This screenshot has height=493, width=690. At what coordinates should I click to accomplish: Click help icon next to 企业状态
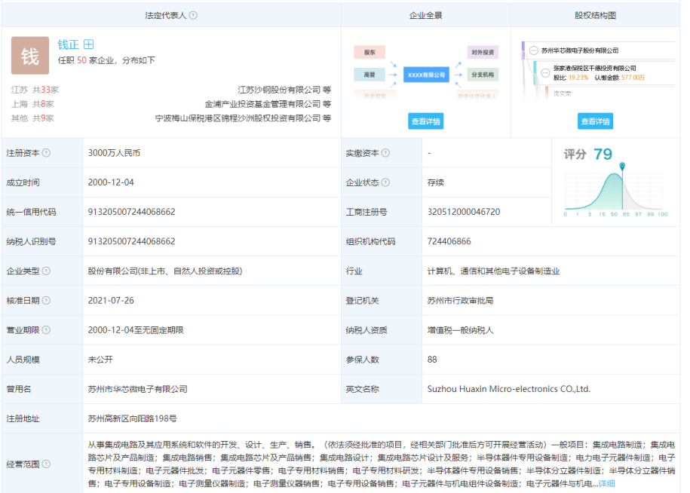pyautogui.click(x=385, y=182)
